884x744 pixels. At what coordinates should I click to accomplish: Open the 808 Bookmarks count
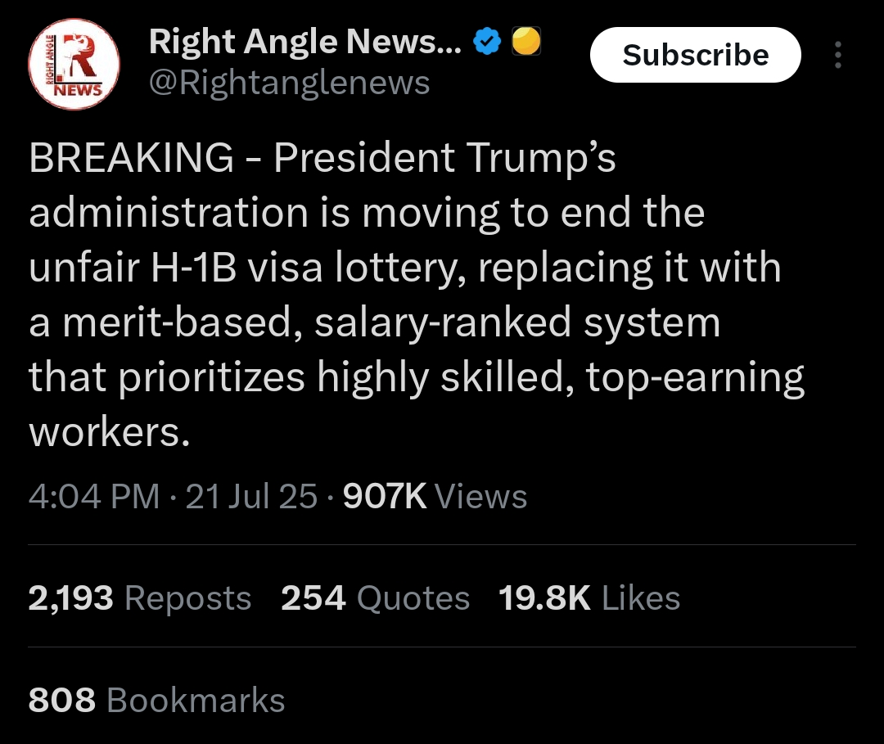pyautogui.click(x=156, y=700)
